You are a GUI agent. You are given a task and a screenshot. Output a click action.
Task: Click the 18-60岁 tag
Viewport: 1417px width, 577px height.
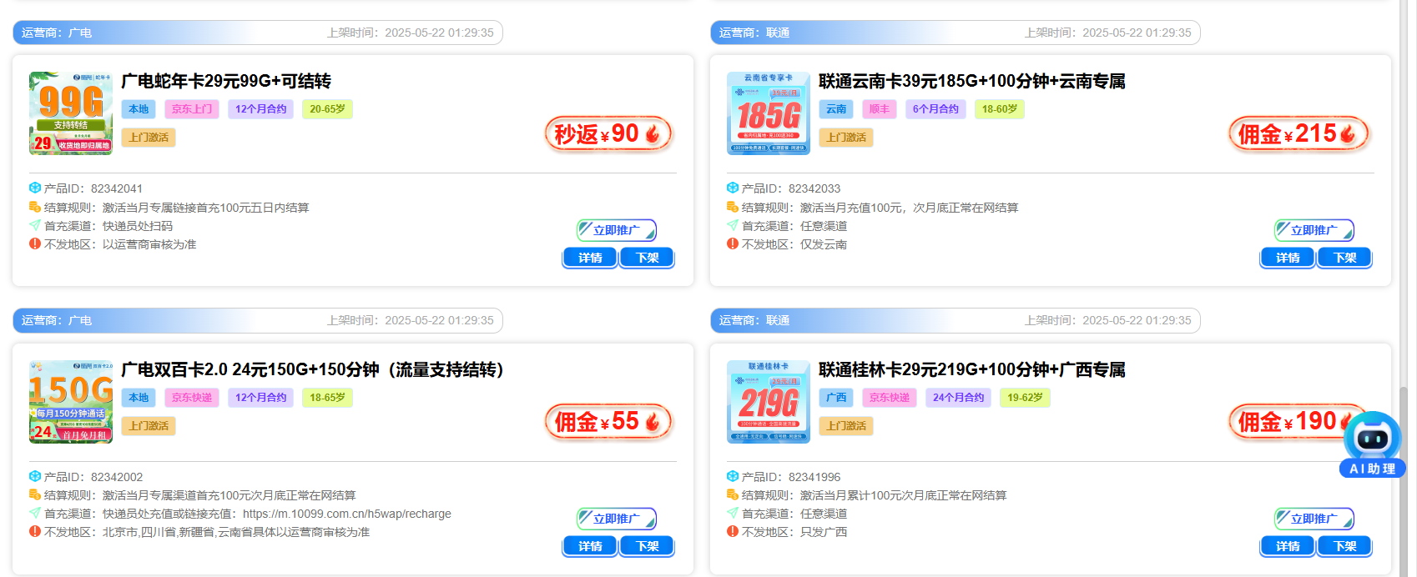click(x=1000, y=109)
